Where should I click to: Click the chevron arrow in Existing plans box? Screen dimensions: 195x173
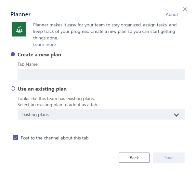(x=176, y=115)
